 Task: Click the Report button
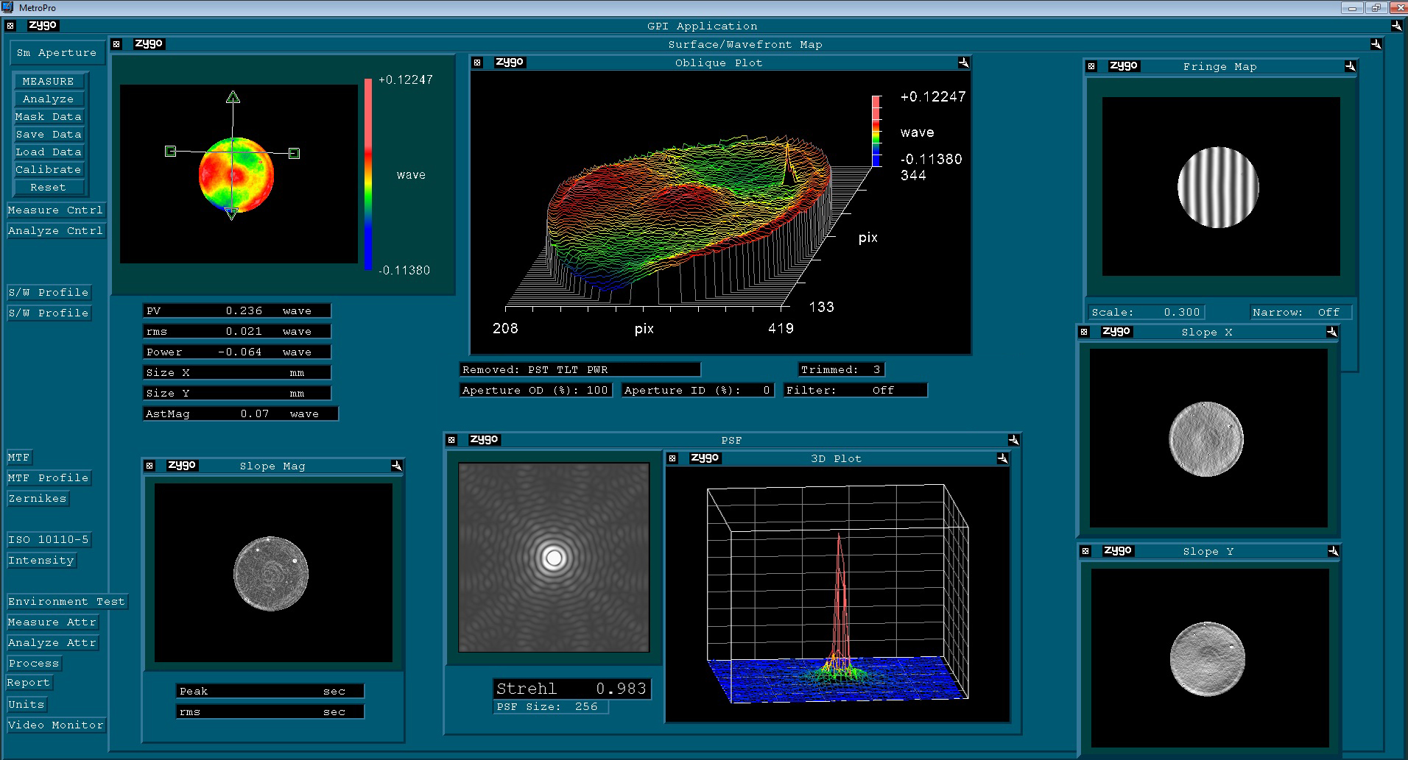[29, 683]
